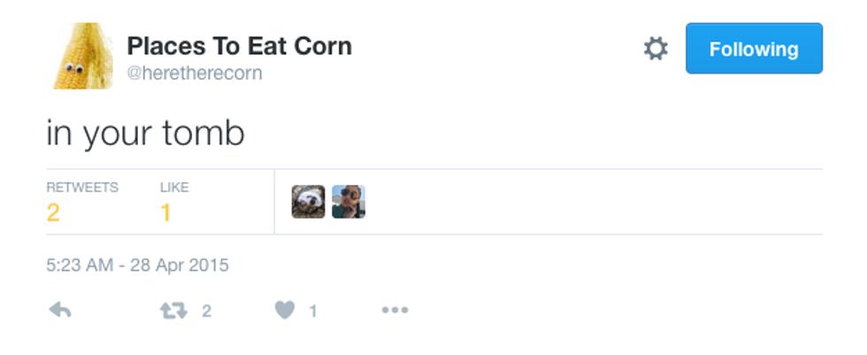Click the grey count beside the heart icon
The width and height of the screenshot is (867, 355).
point(312,311)
